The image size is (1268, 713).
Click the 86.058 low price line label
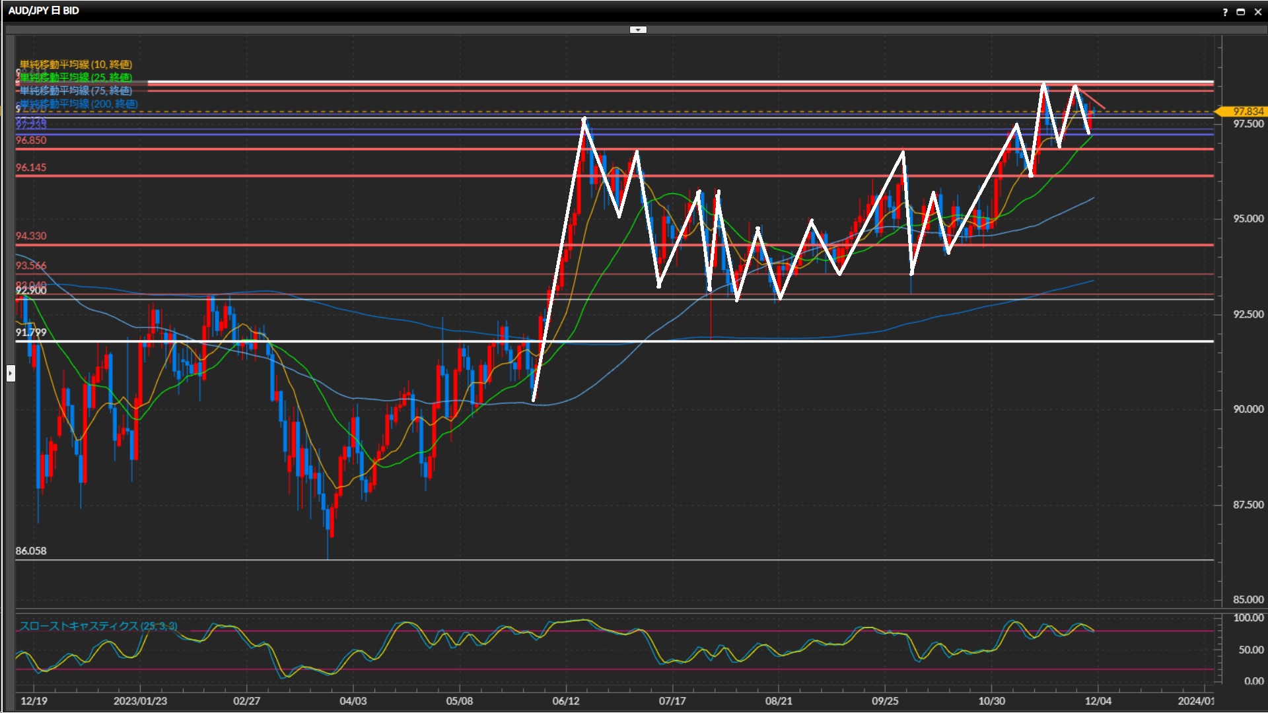pyautogui.click(x=31, y=551)
